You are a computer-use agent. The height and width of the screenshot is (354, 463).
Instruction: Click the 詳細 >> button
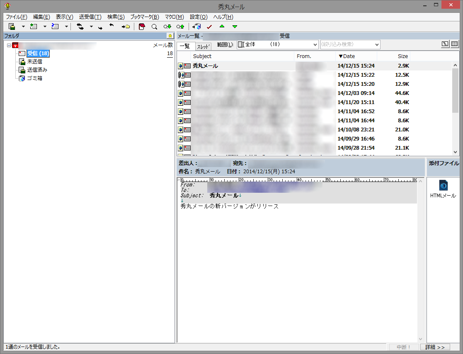(x=435, y=347)
